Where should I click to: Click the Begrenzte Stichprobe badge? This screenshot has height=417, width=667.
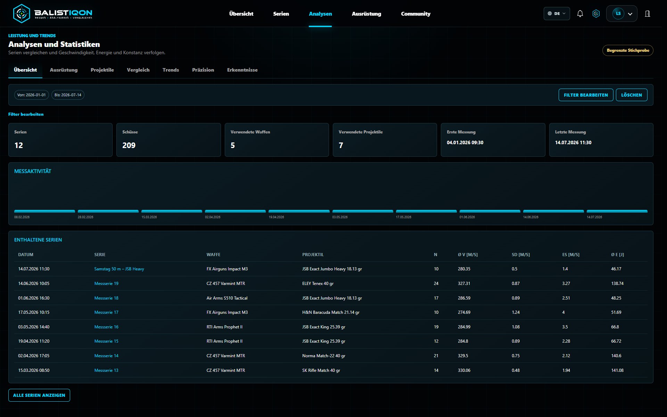(628, 50)
